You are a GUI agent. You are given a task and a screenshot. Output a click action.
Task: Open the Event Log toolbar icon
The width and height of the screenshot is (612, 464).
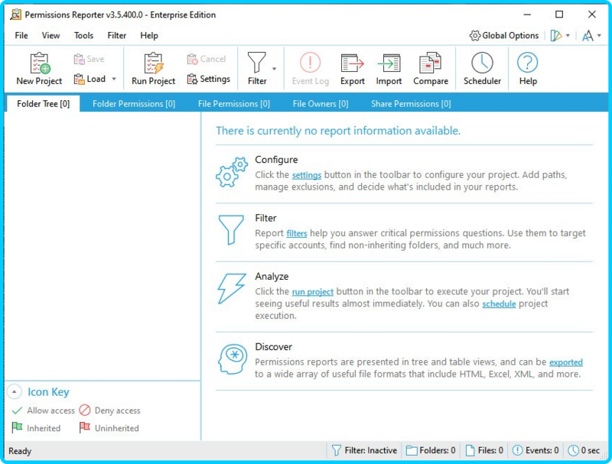[311, 63]
